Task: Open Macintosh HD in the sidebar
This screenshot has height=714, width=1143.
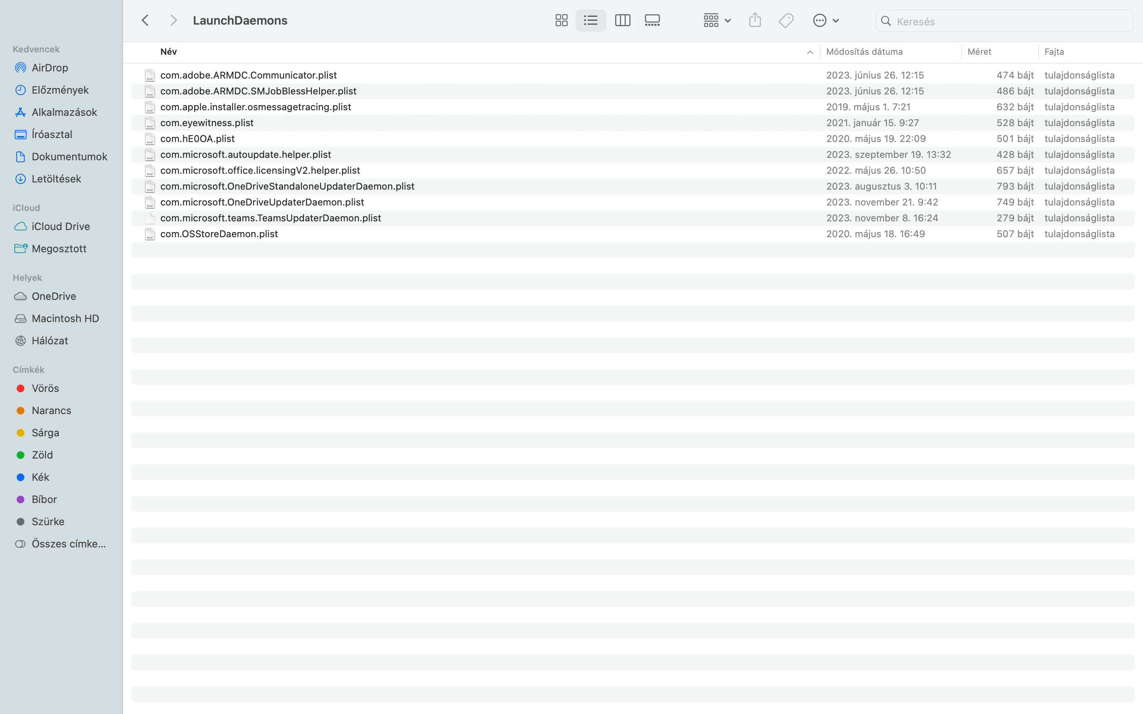Action: click(65, 318)
